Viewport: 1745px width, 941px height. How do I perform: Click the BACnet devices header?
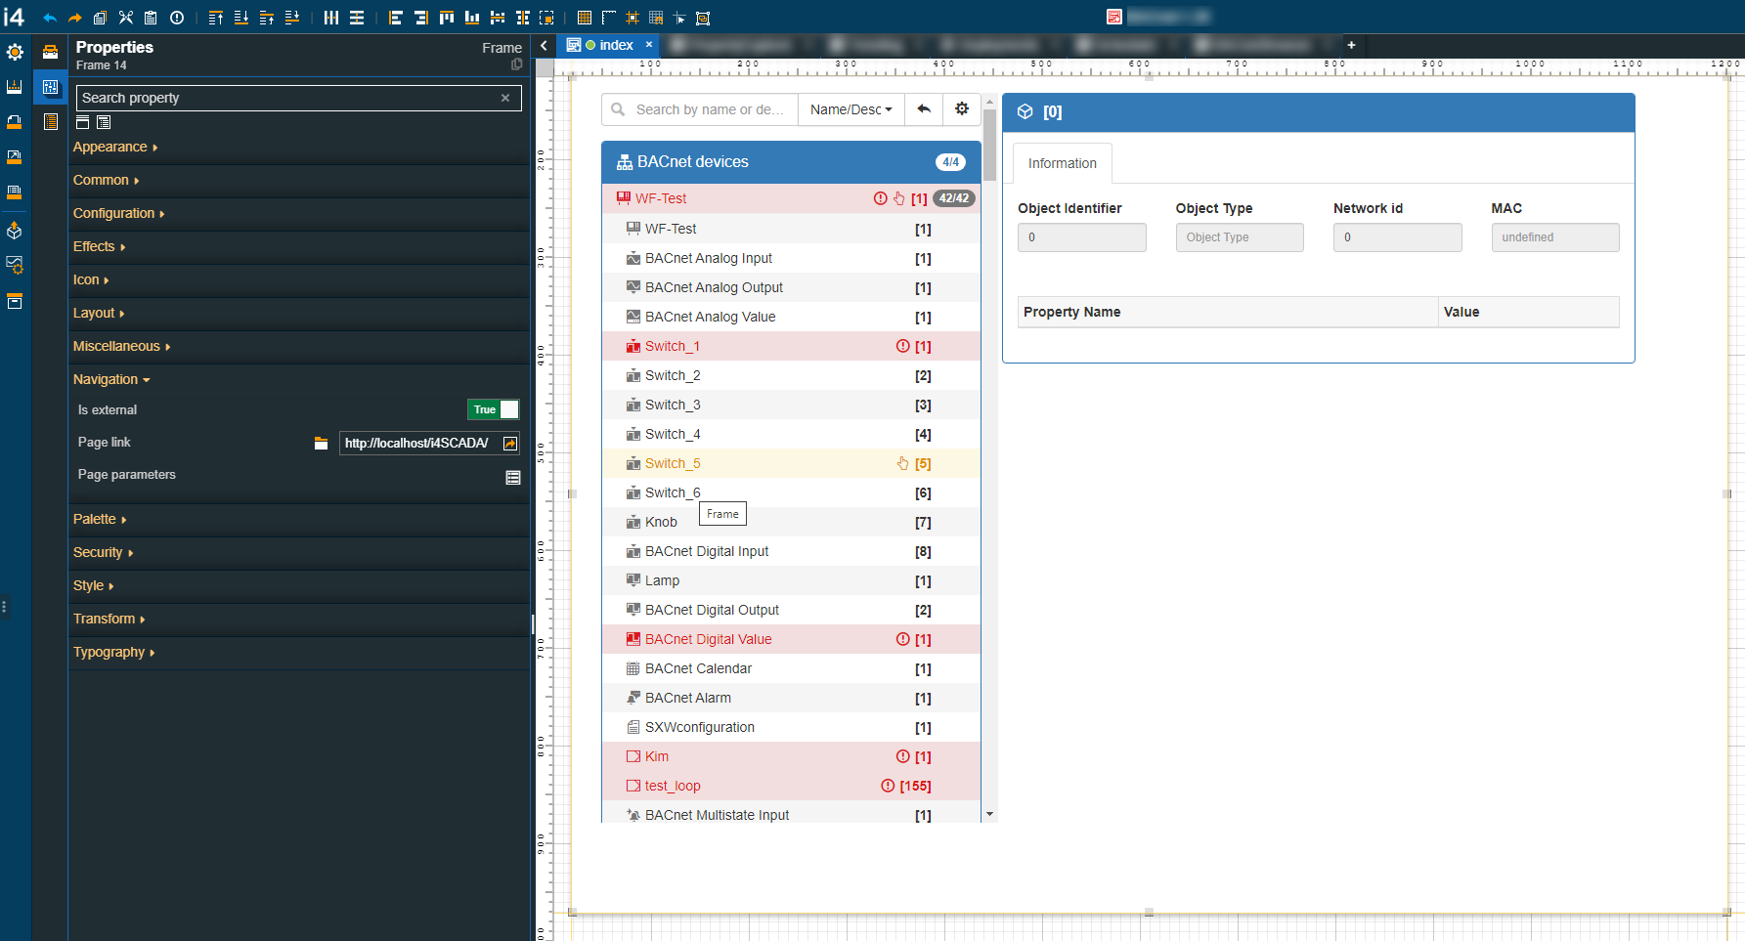(791, 162)
